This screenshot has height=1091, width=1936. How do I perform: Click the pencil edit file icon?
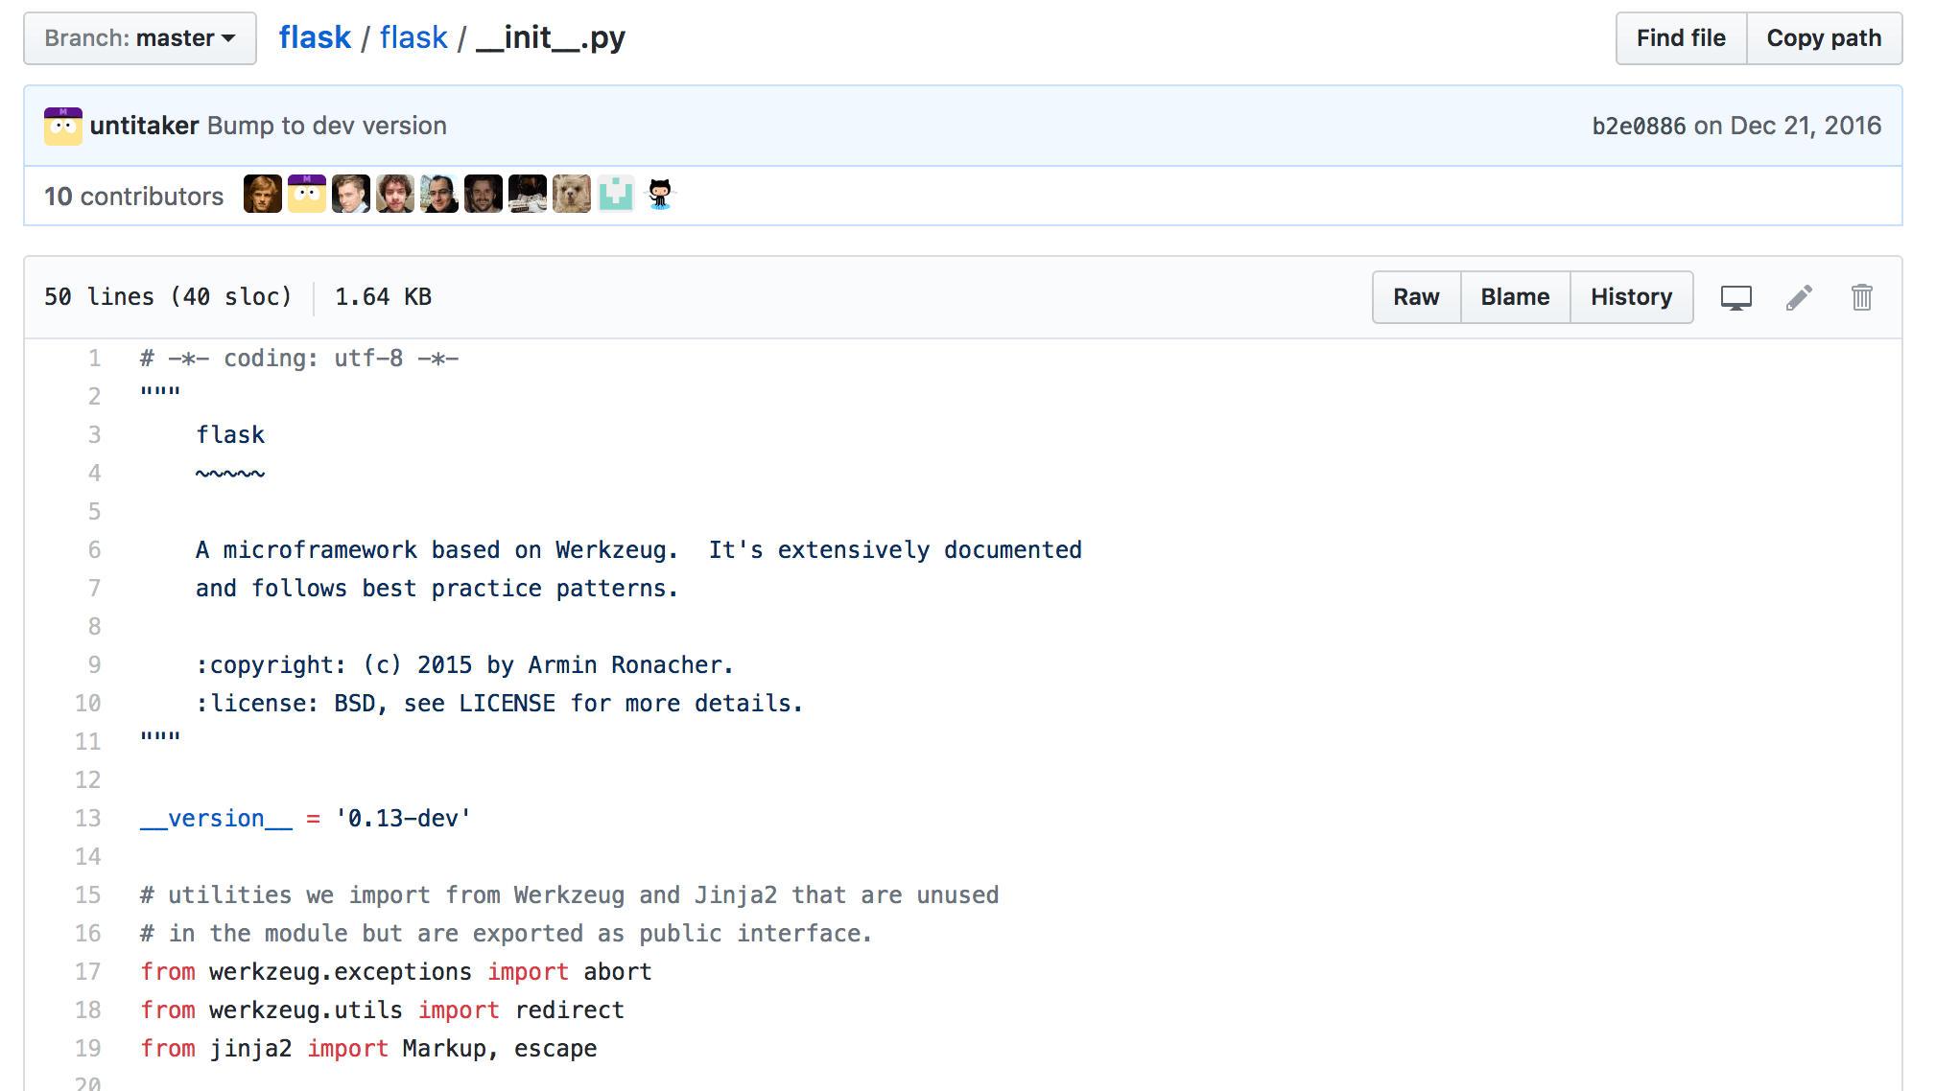pos(1799,297)
